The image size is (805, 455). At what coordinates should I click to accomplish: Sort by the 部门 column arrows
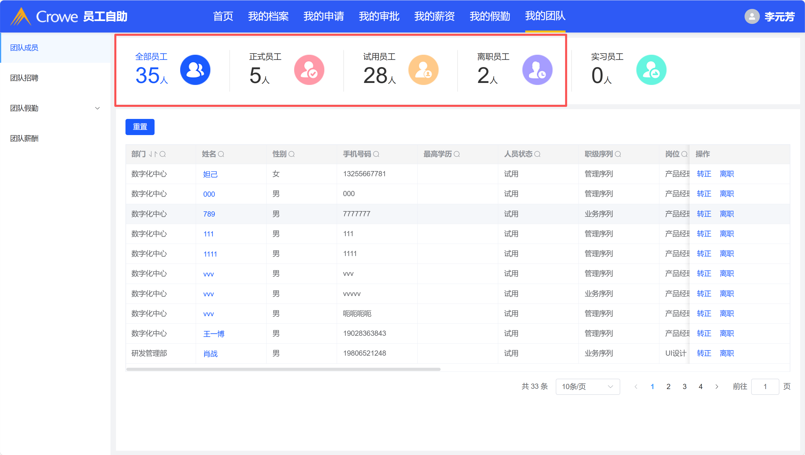point(153,154)
